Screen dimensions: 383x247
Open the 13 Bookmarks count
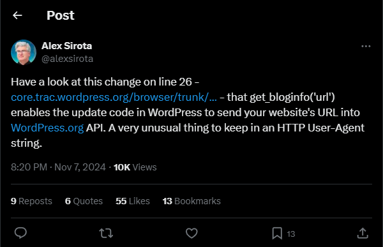click(x=191, y=201)
